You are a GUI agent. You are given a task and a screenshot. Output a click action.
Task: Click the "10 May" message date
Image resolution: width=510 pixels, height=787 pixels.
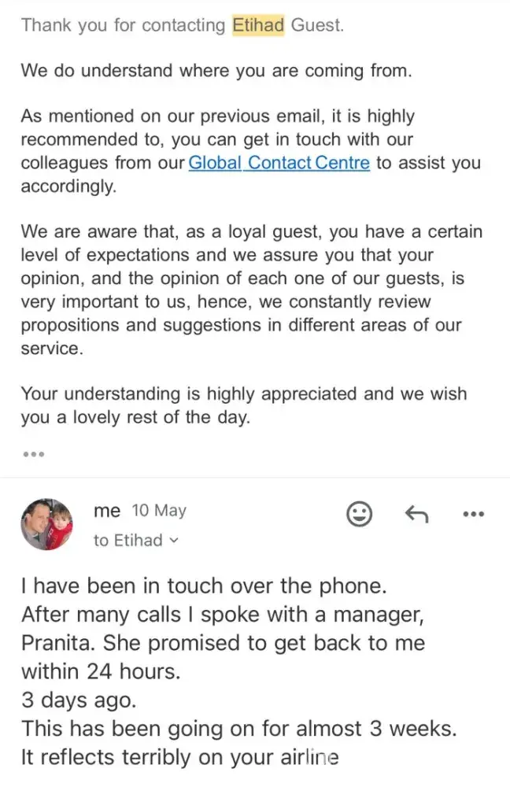pos(159,511)
